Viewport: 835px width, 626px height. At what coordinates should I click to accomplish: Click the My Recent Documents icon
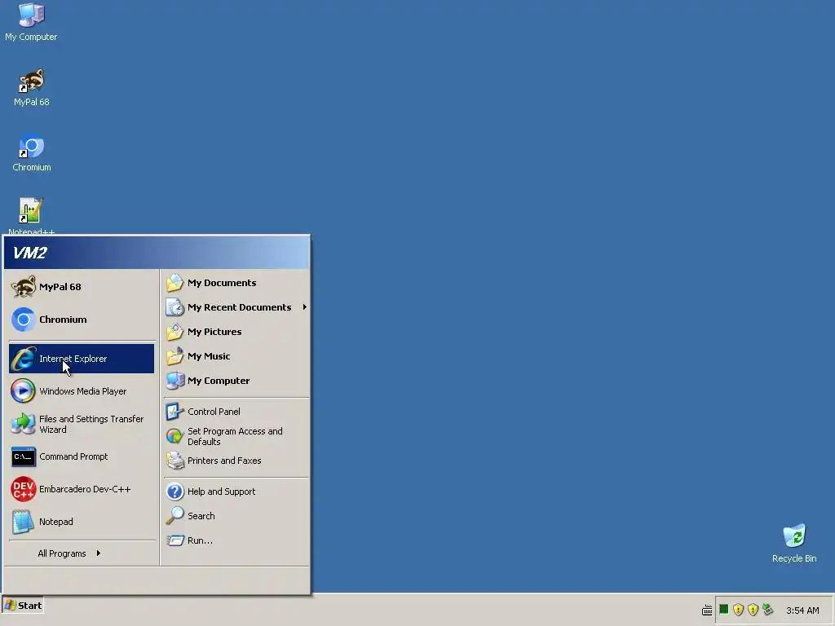175,307
